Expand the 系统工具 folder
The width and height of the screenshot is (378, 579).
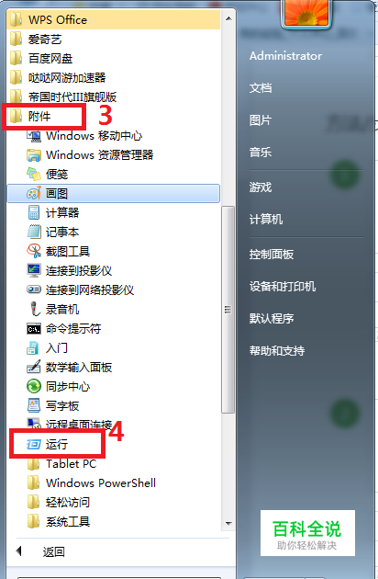pyautogui.click(x=59, y=521)
